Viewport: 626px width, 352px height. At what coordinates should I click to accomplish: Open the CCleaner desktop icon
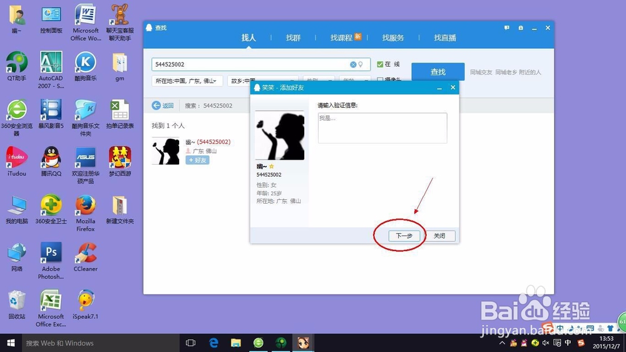point(85,257)
